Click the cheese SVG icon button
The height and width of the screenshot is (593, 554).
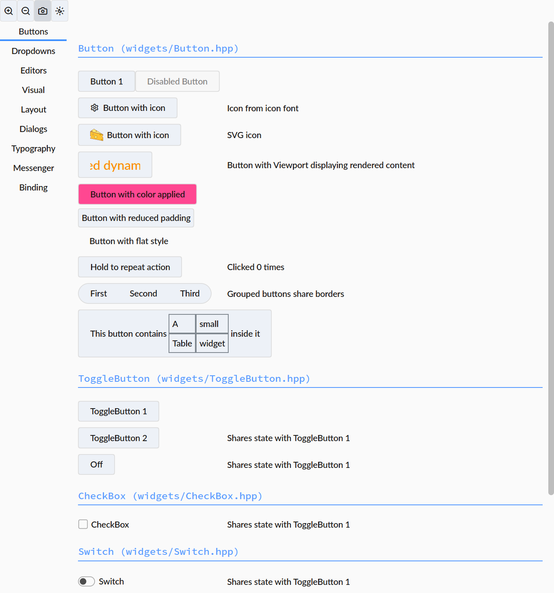click(130, 135)
